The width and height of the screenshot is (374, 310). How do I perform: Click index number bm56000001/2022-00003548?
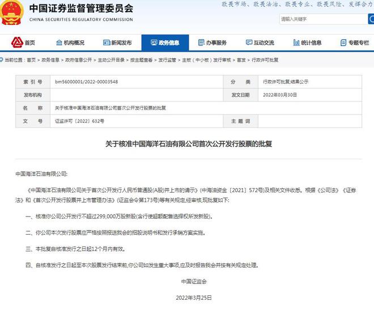click(86, 82)
